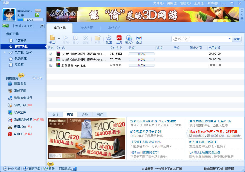Click the VIP badge beside the username
245x172 pixels.
(x=38, y=10)
